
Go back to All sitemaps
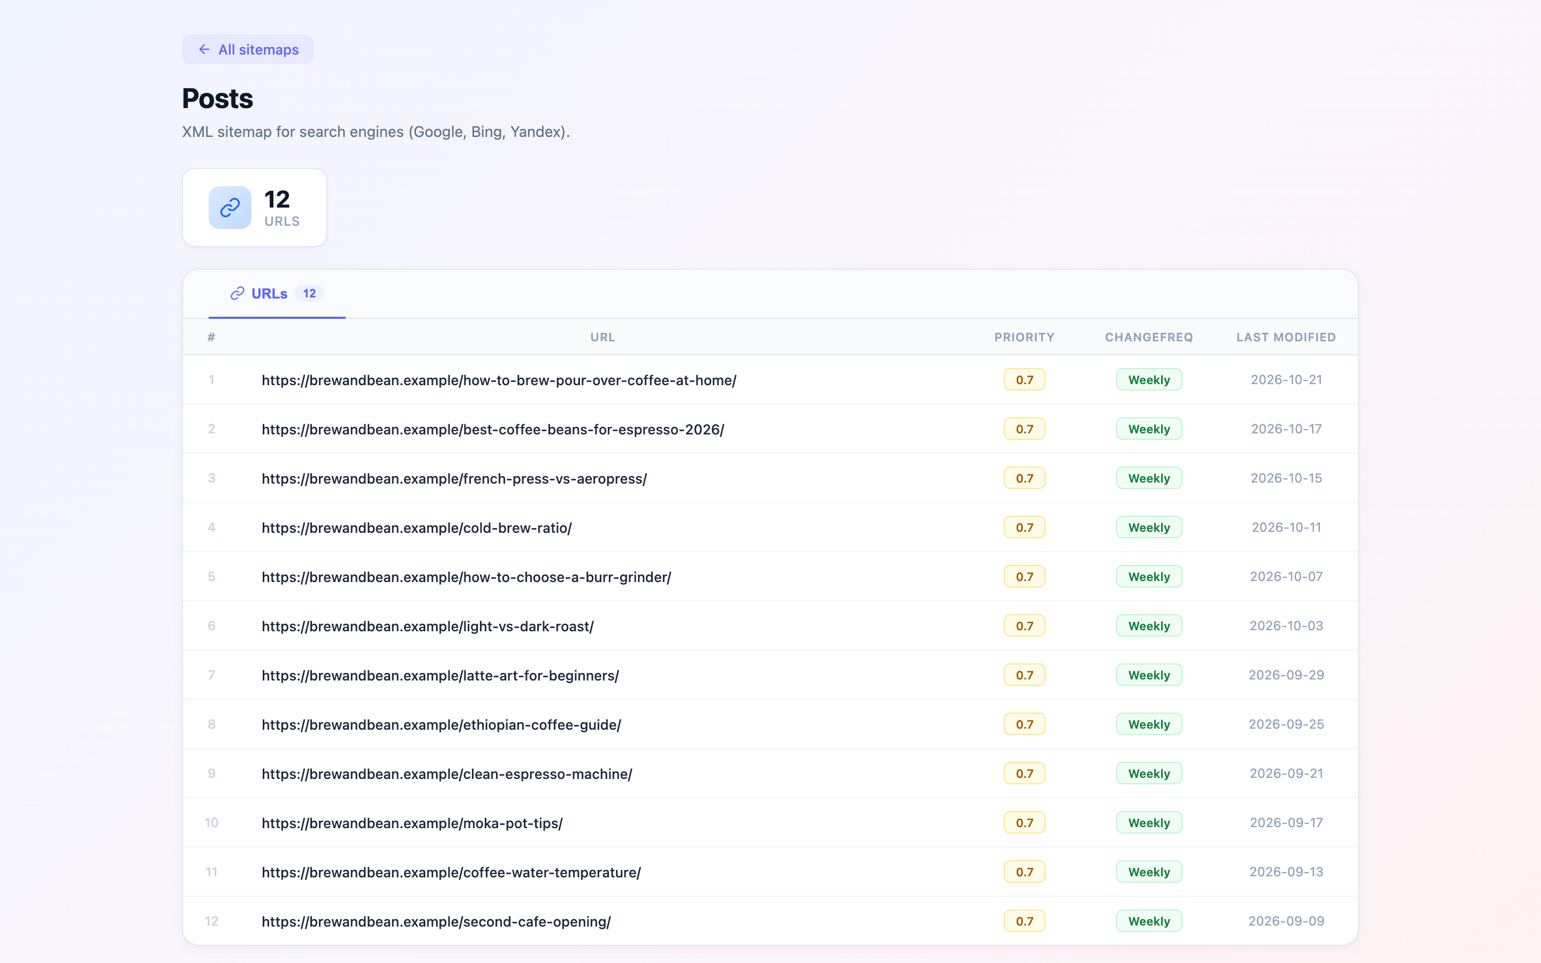(247, 49)
